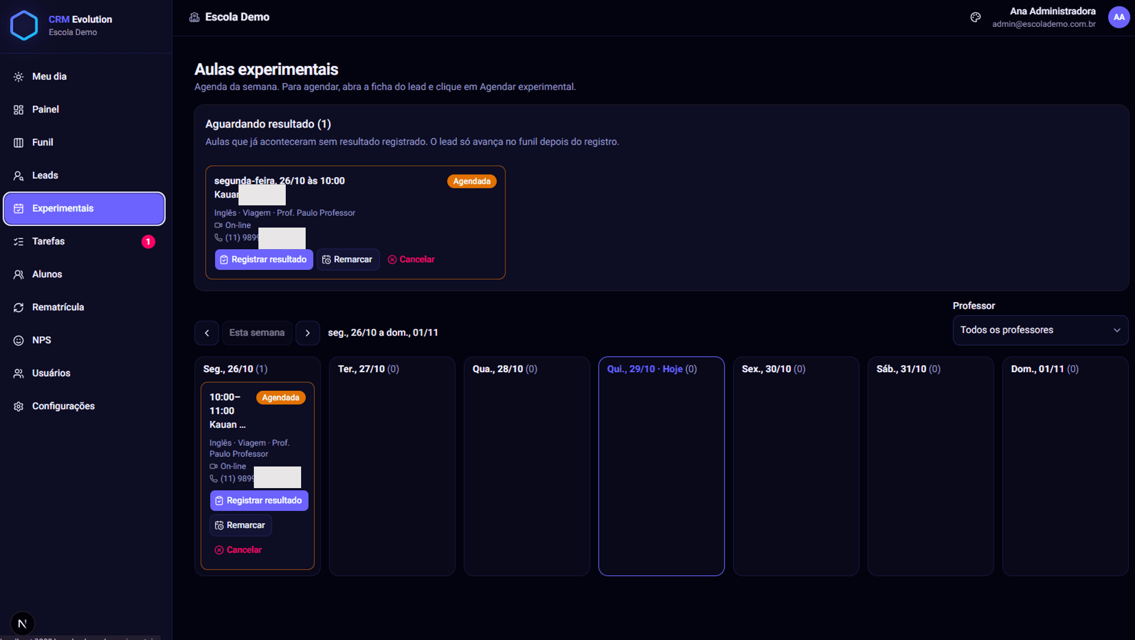Click the Qua., 28/10 day header
Image resolution: width=1135 pixels, height=640 pixels.
point(504,369)
